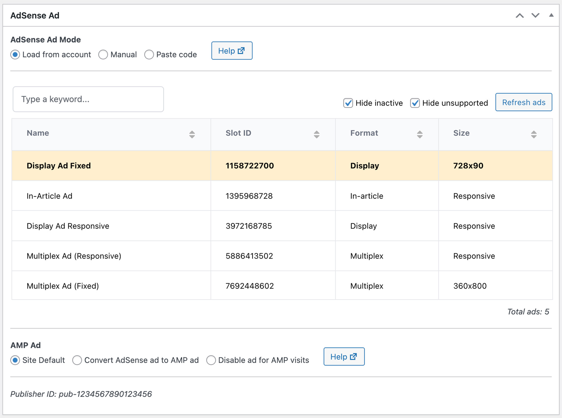Click the AdSense Ad panel title
Screen dimensions: 562x418
point(35,16)
